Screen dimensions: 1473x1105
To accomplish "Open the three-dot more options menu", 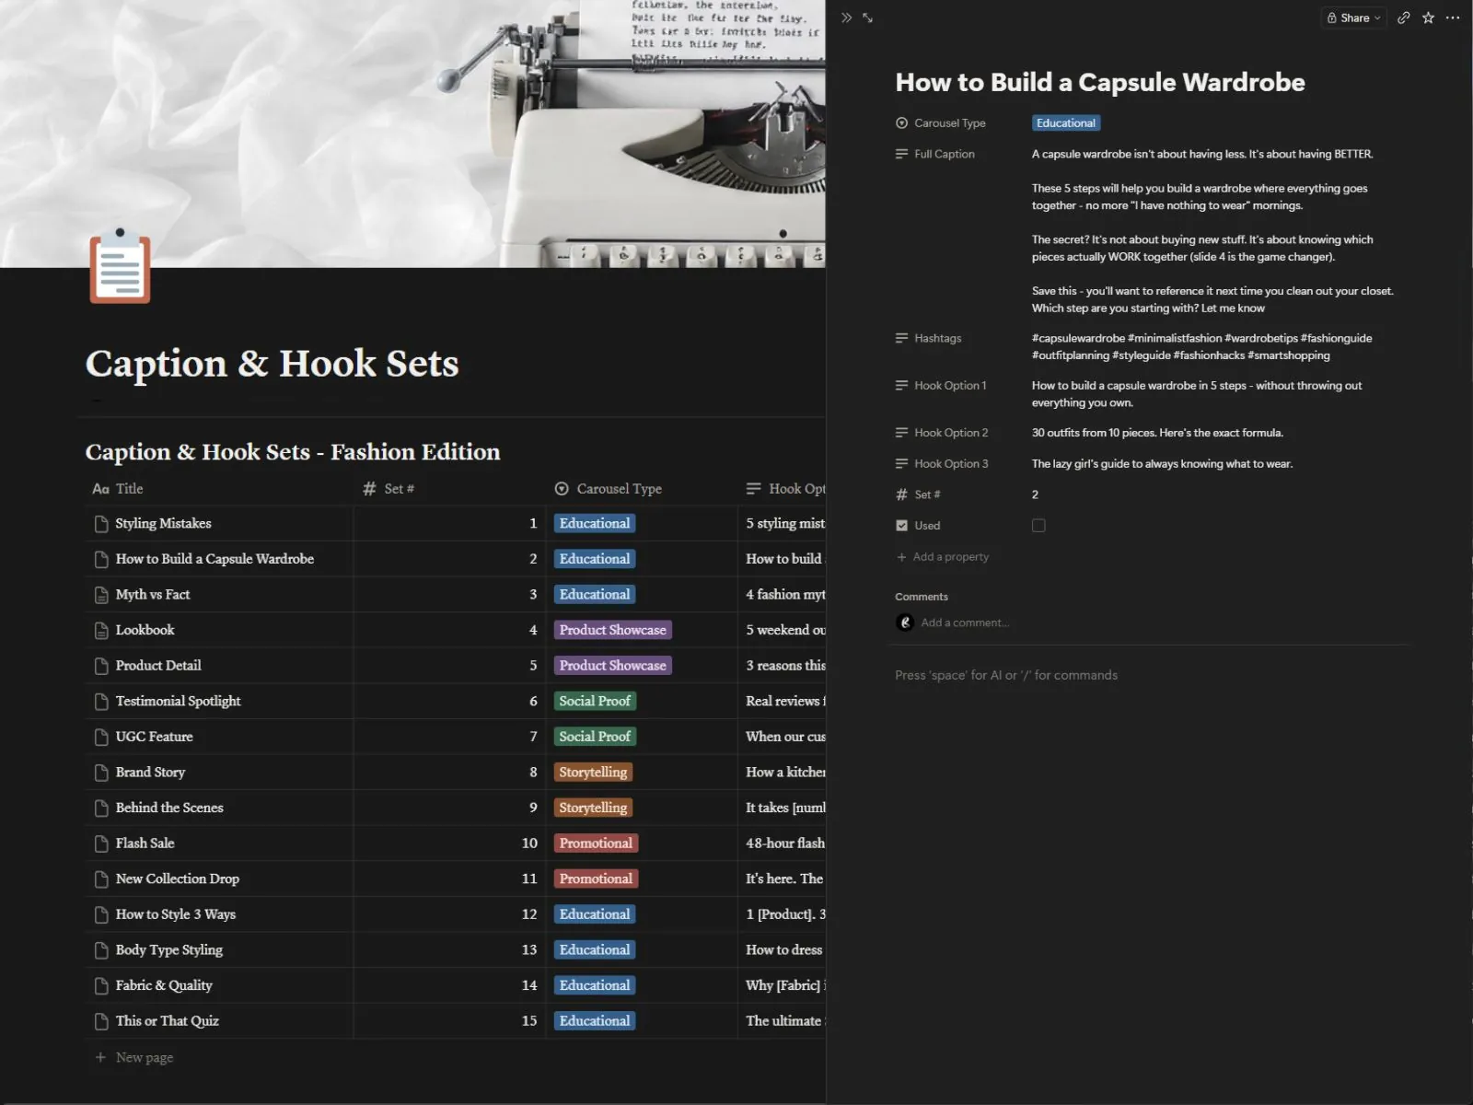I will [1453, 17].
